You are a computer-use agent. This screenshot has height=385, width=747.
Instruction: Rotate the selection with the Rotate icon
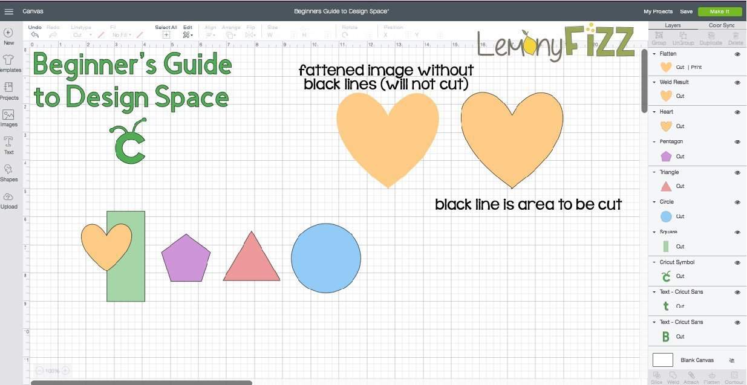click(x=345, y=35)
